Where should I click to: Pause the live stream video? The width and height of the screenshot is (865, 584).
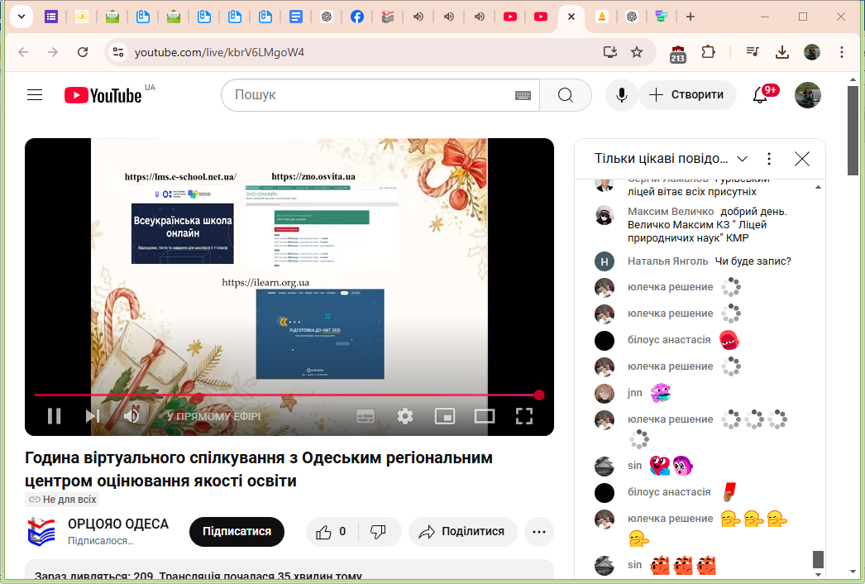54,416
